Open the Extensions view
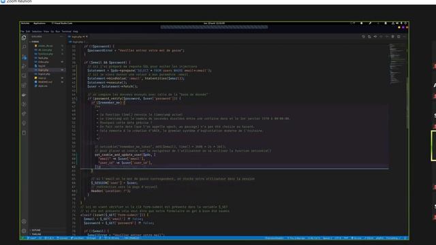The height and width of the screenshot is (245, 436). click(24, 85)
